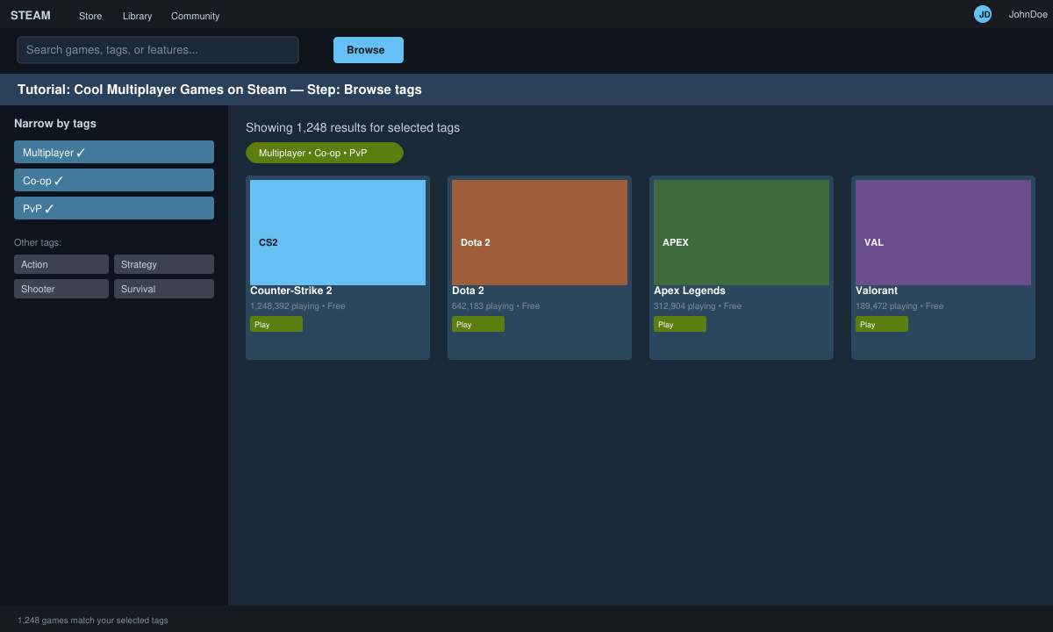Play Valorant
Screen dimensions: 1053x632
[882, 324]
